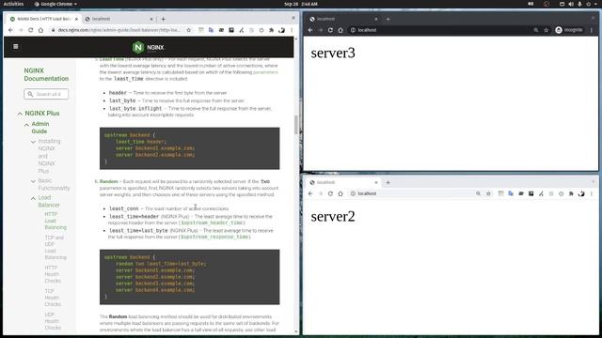Open home in the server2 window
This screenshot has height=338, width=602.
click(341, 193)
